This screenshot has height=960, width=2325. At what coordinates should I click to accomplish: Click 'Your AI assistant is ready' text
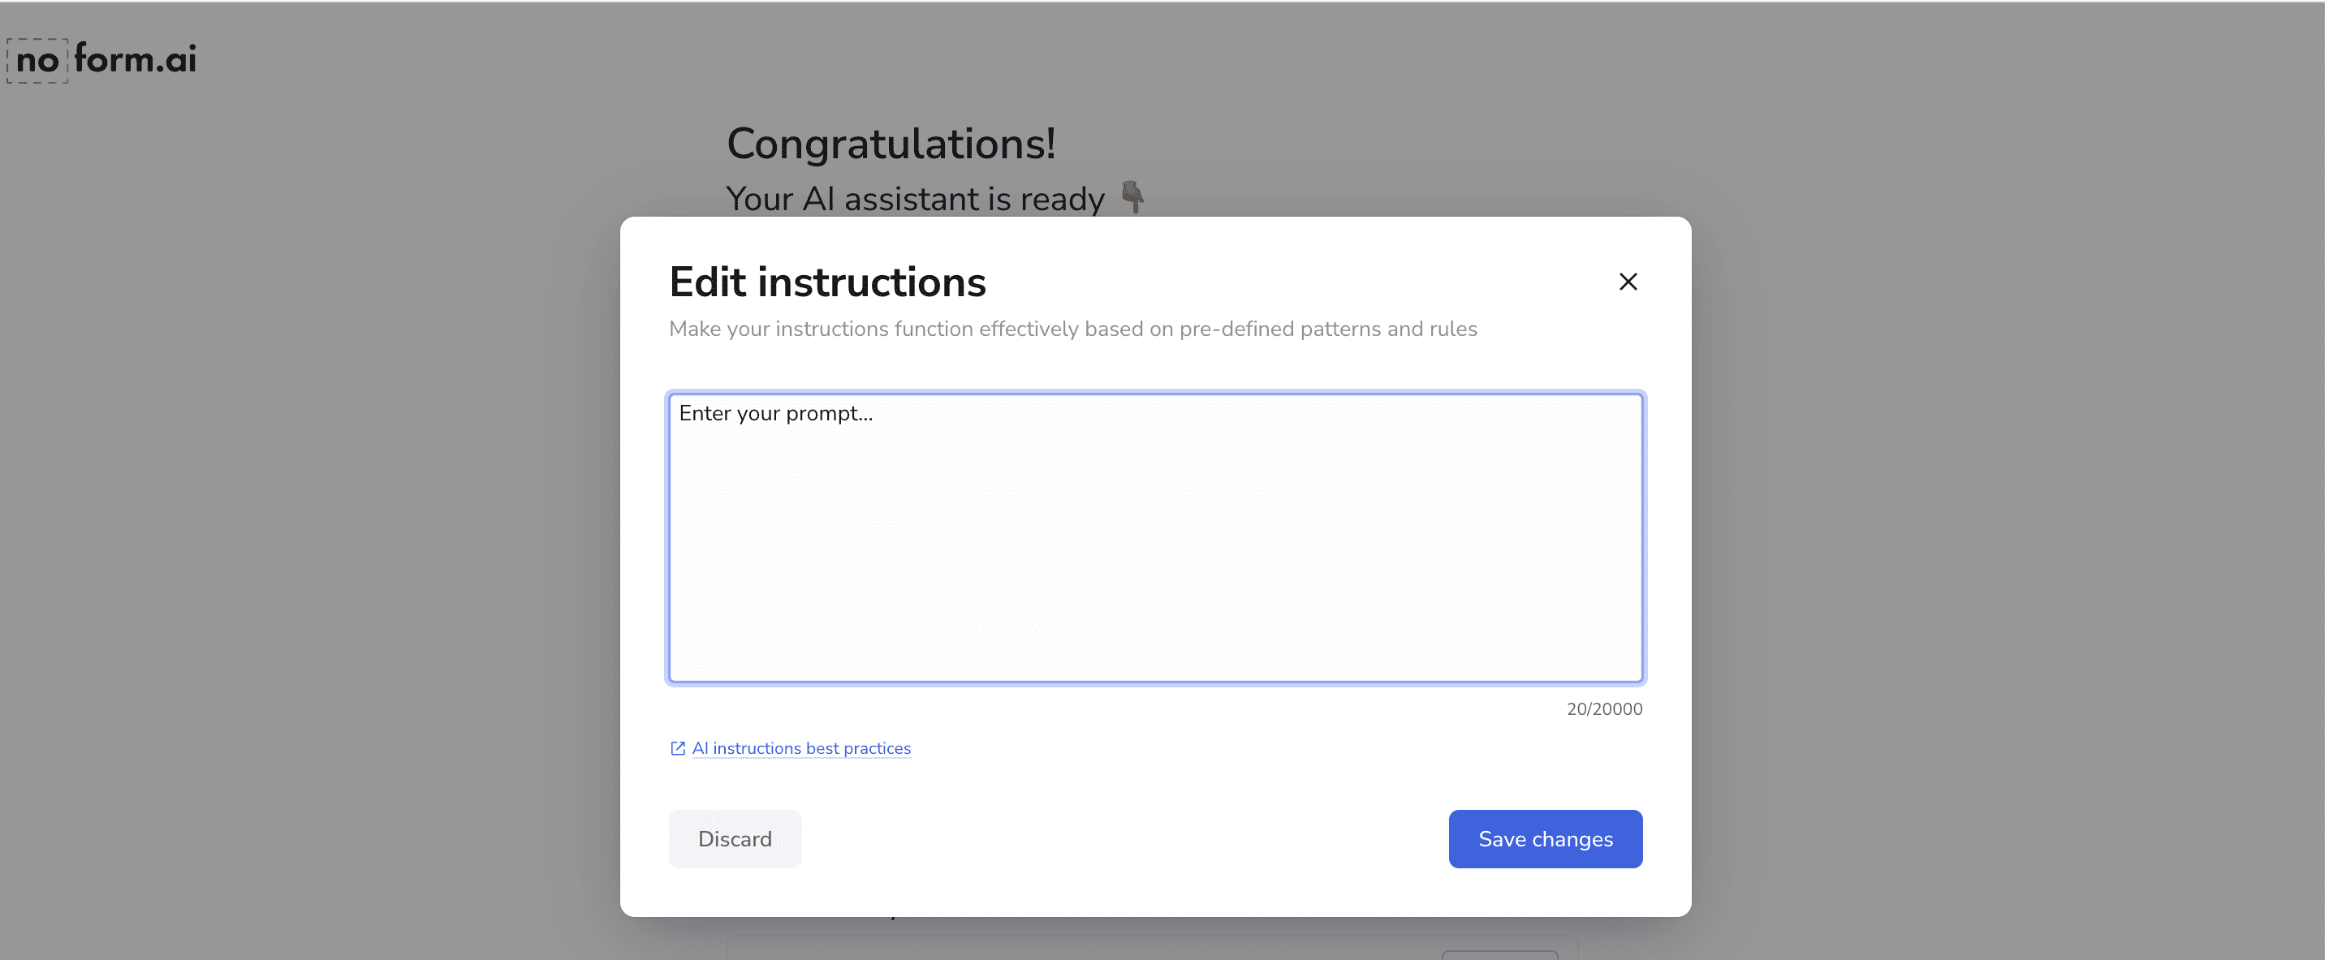point(915,199)
